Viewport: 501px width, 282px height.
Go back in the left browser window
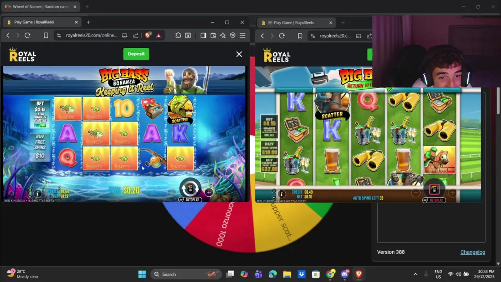[x=8, y=35]
